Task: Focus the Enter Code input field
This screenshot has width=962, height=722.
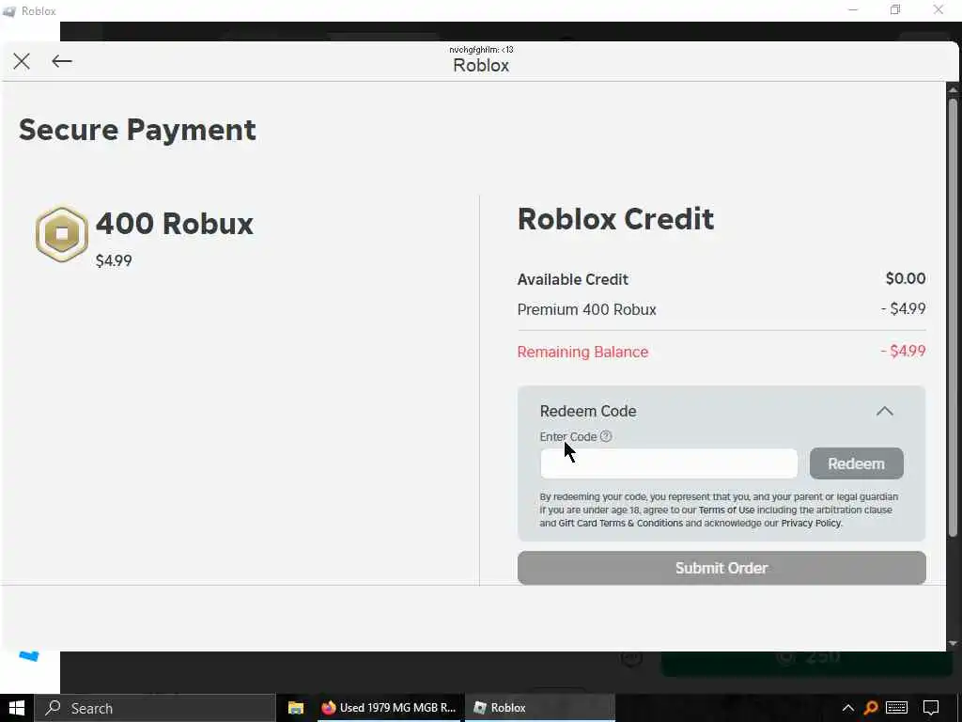Action: pos(669,463)
